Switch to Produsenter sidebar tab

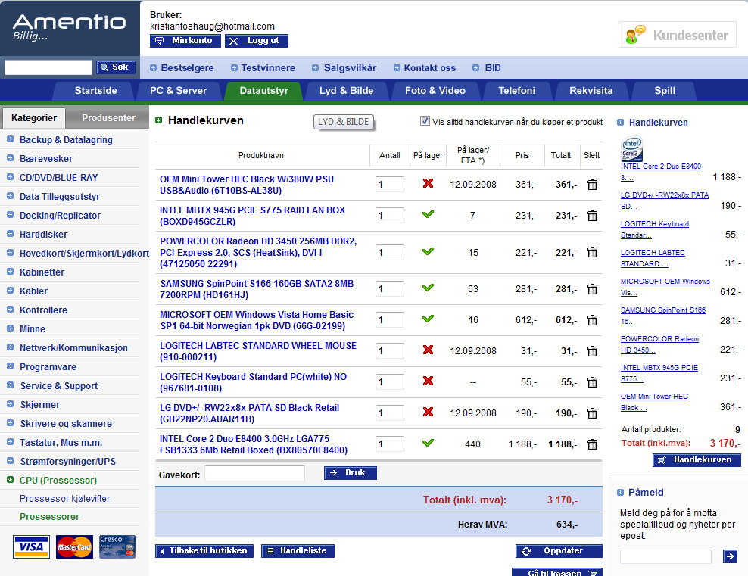108,118
